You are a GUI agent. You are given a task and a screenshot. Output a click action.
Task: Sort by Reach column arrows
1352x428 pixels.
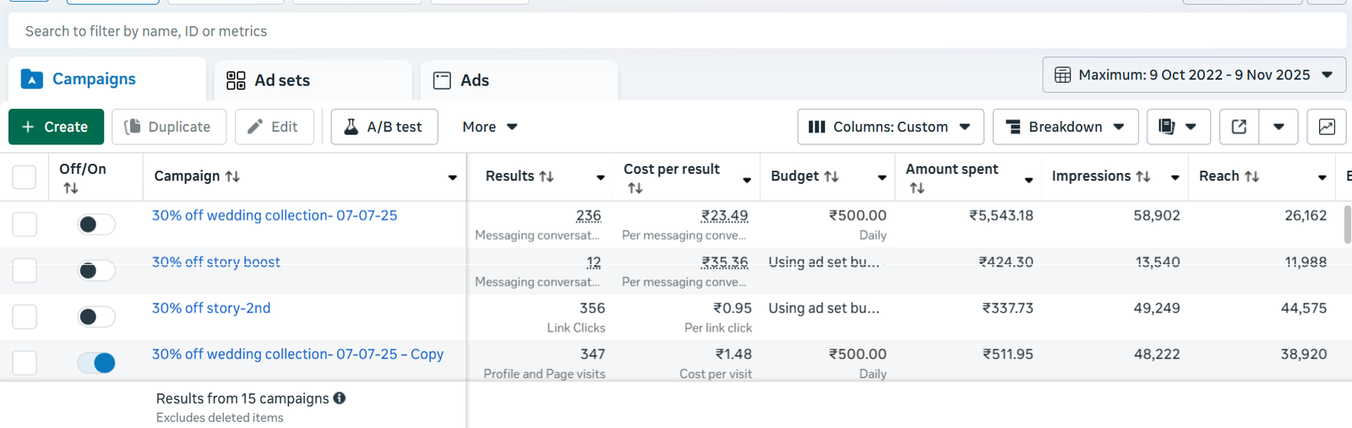coord(1252,176)
